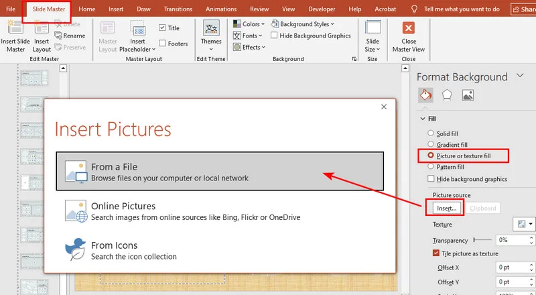The image size is (536, 295).
Task: Click the From Icons duck icon
Action: point(76,249)
